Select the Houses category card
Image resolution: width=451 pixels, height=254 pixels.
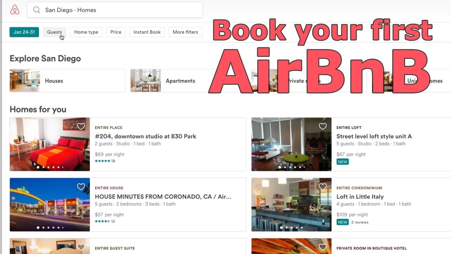tap(67, 81)
